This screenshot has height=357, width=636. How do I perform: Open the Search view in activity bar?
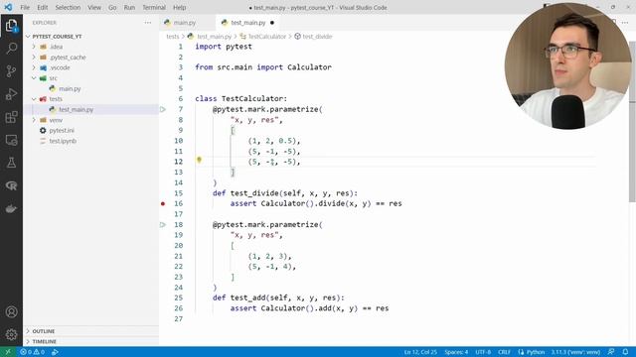click(11, 49)
